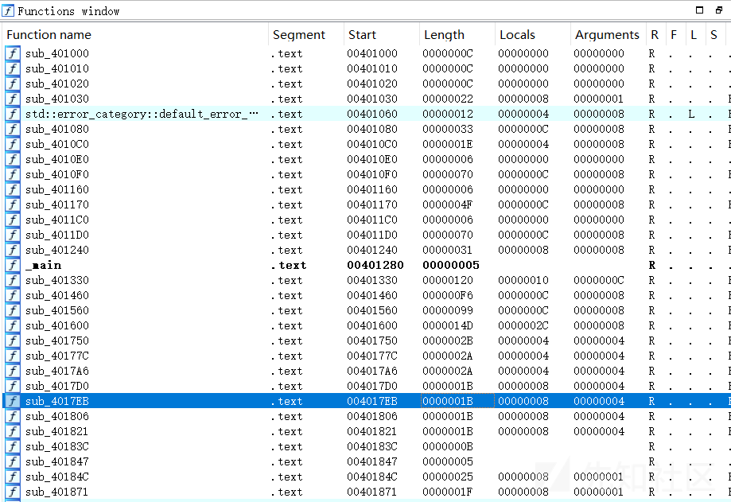
Task: Click the function icon beside sub_401330
Action: pos(13,280)
